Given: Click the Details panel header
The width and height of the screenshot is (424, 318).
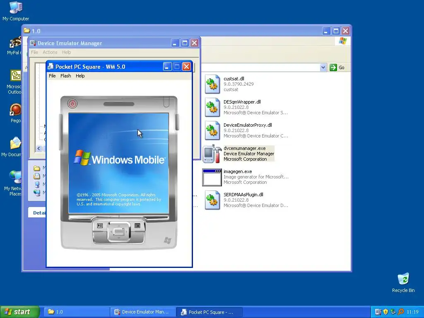Looking at the screenshot, I should (37, 213).
